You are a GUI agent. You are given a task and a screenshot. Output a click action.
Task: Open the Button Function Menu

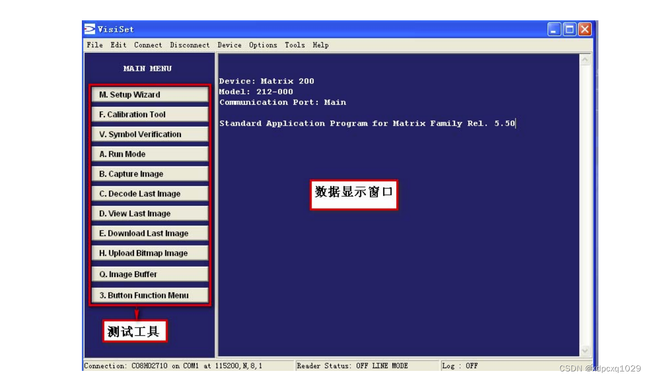[149, 295]
